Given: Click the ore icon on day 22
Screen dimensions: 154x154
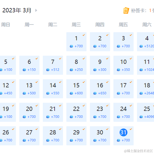Looking at the screenshot, I should tap(71, 117).
